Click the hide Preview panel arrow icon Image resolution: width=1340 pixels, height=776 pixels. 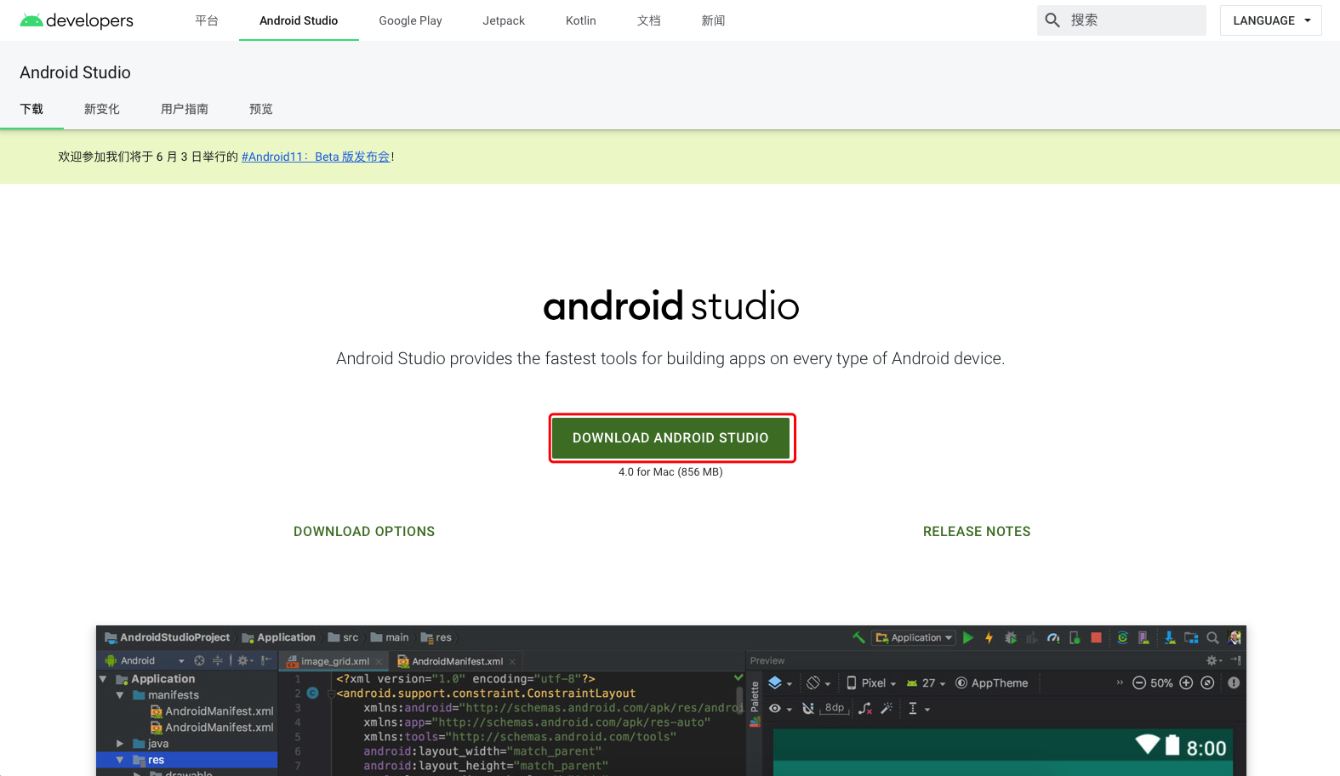pos(1235,660)
